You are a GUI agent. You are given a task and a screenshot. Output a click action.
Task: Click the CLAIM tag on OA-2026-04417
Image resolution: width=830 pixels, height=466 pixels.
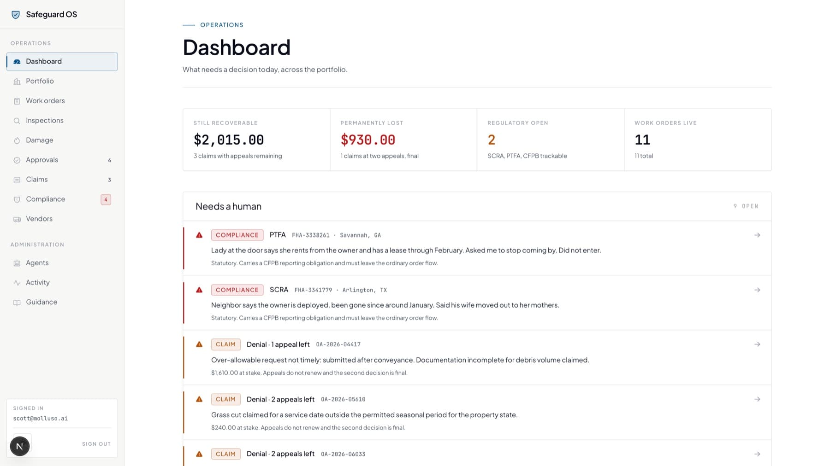(x=225, y=344)
